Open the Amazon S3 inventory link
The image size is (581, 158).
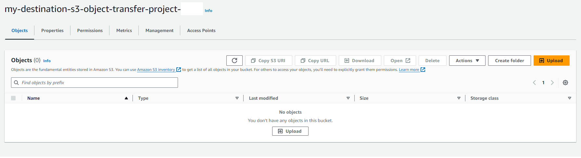coord(156,70)
